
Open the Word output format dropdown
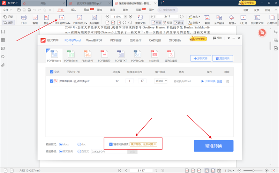[x=161, y=81]
